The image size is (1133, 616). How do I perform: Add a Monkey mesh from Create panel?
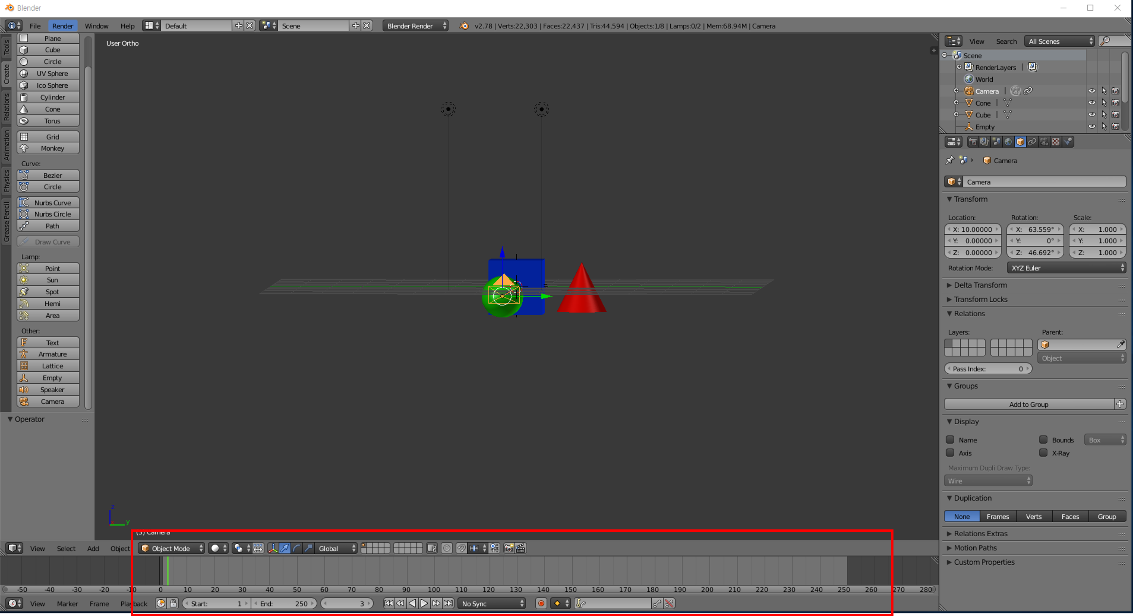48,148
